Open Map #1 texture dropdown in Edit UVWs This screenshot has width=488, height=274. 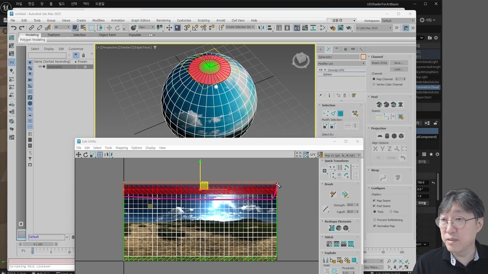pyautogui.click(x=342, y=155)
